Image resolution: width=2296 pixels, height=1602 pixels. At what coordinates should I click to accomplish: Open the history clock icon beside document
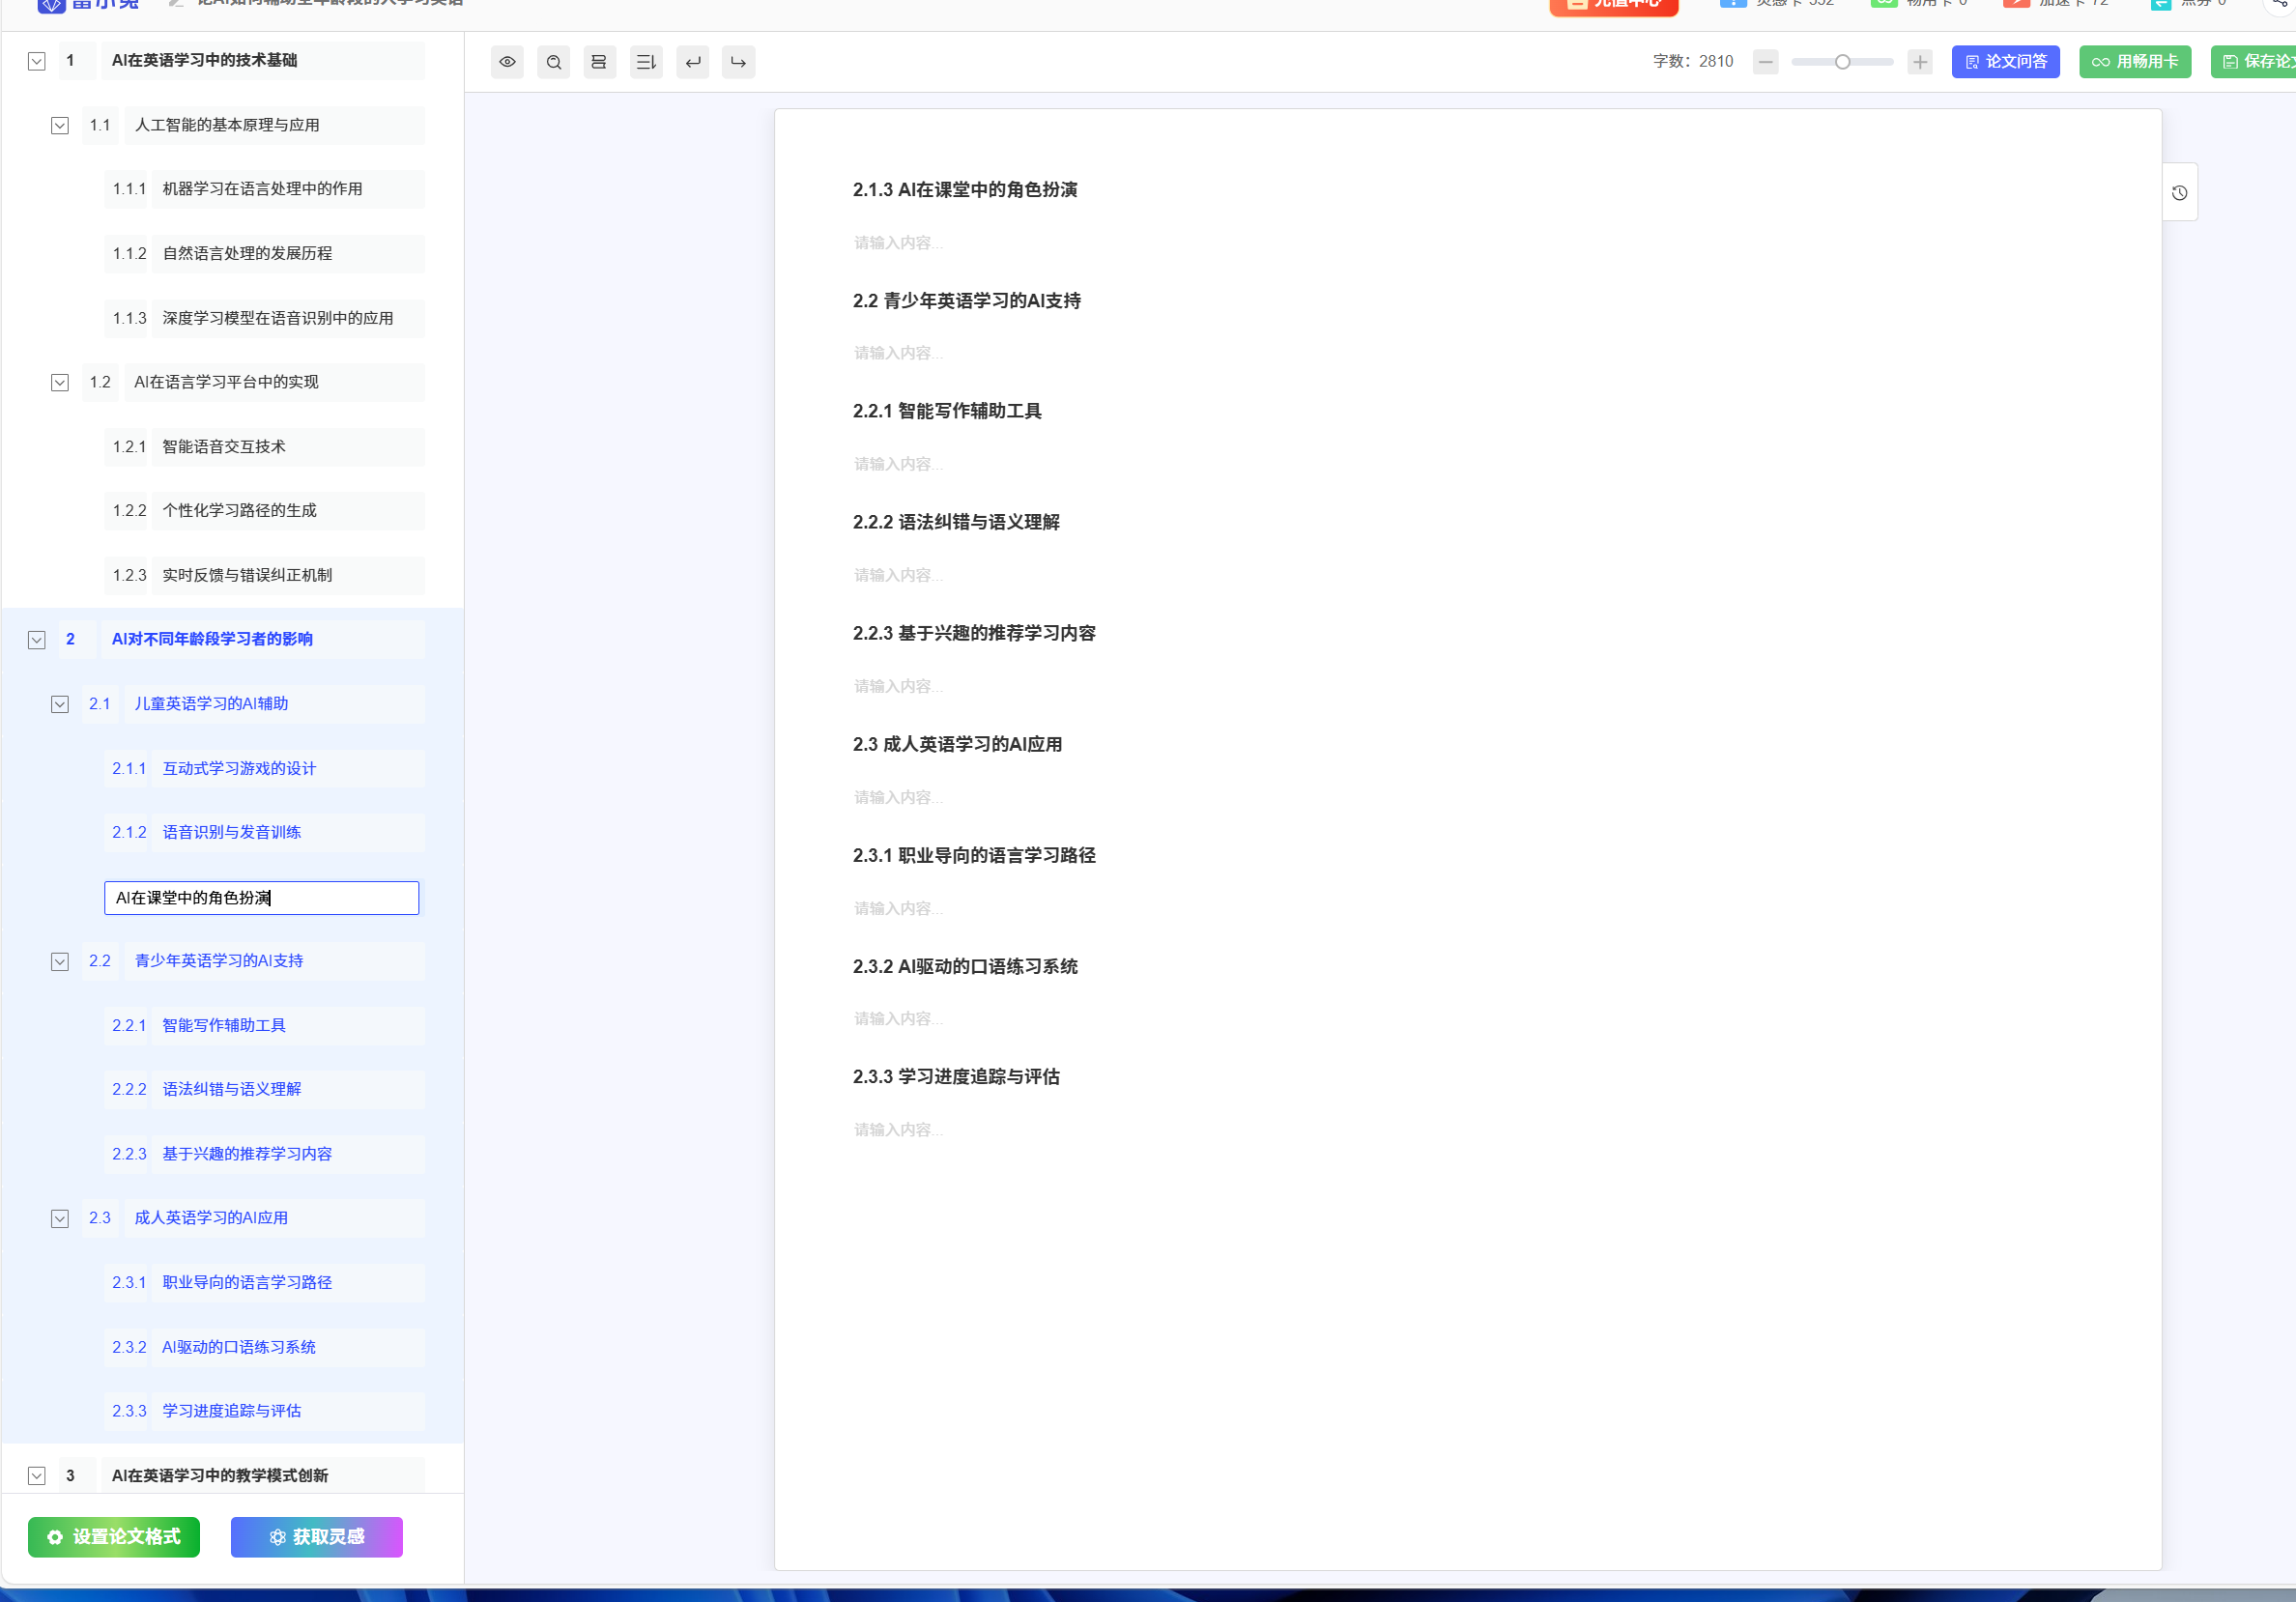(x=2179, y=193)
